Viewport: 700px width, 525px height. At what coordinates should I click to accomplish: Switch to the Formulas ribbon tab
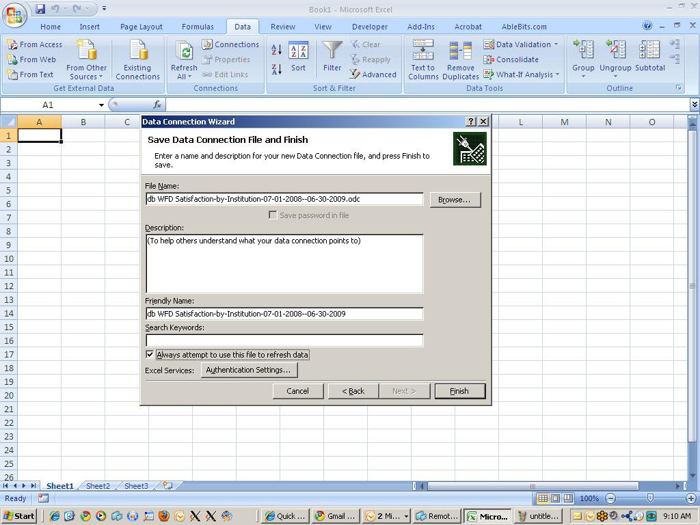198,27
